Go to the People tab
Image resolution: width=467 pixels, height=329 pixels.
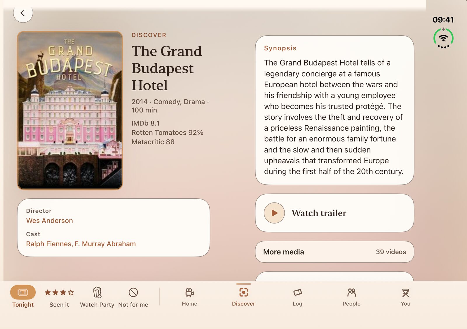point(351,297)
